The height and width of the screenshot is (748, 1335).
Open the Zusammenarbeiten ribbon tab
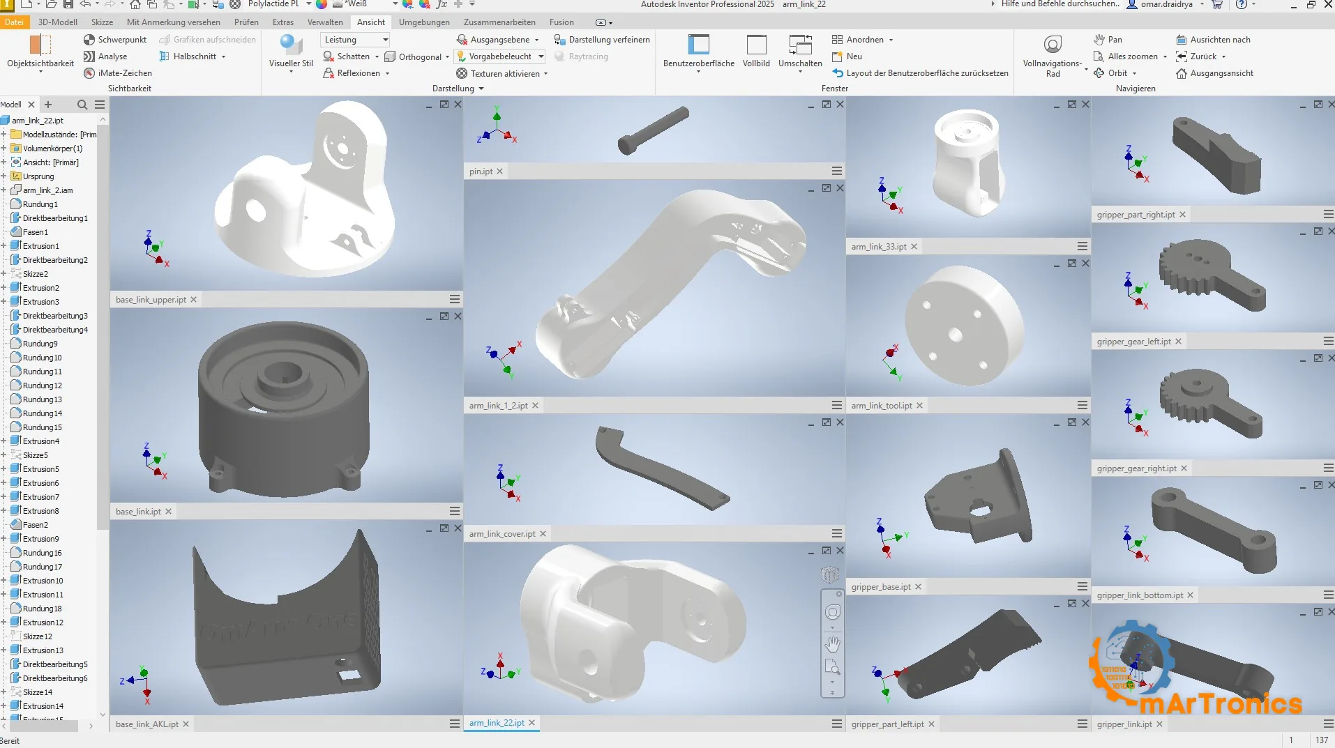tap(499, 22)
